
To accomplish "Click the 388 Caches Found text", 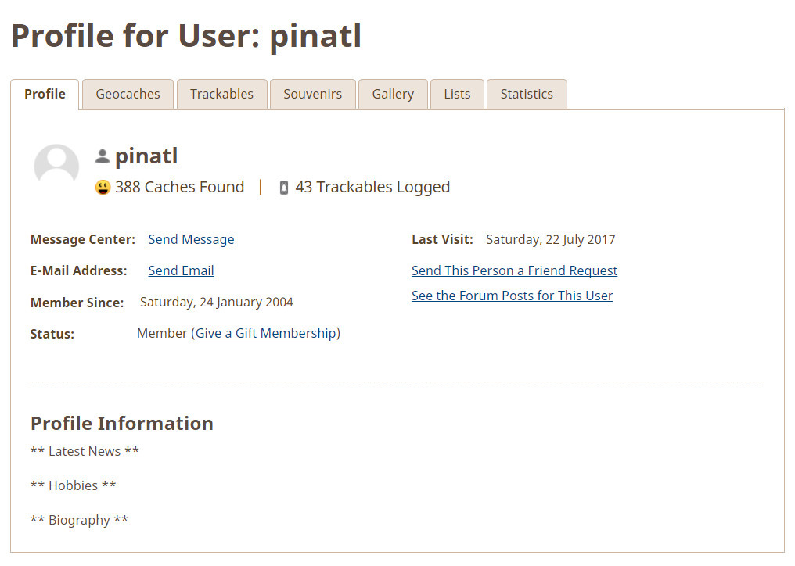I will tap(179, 187).
